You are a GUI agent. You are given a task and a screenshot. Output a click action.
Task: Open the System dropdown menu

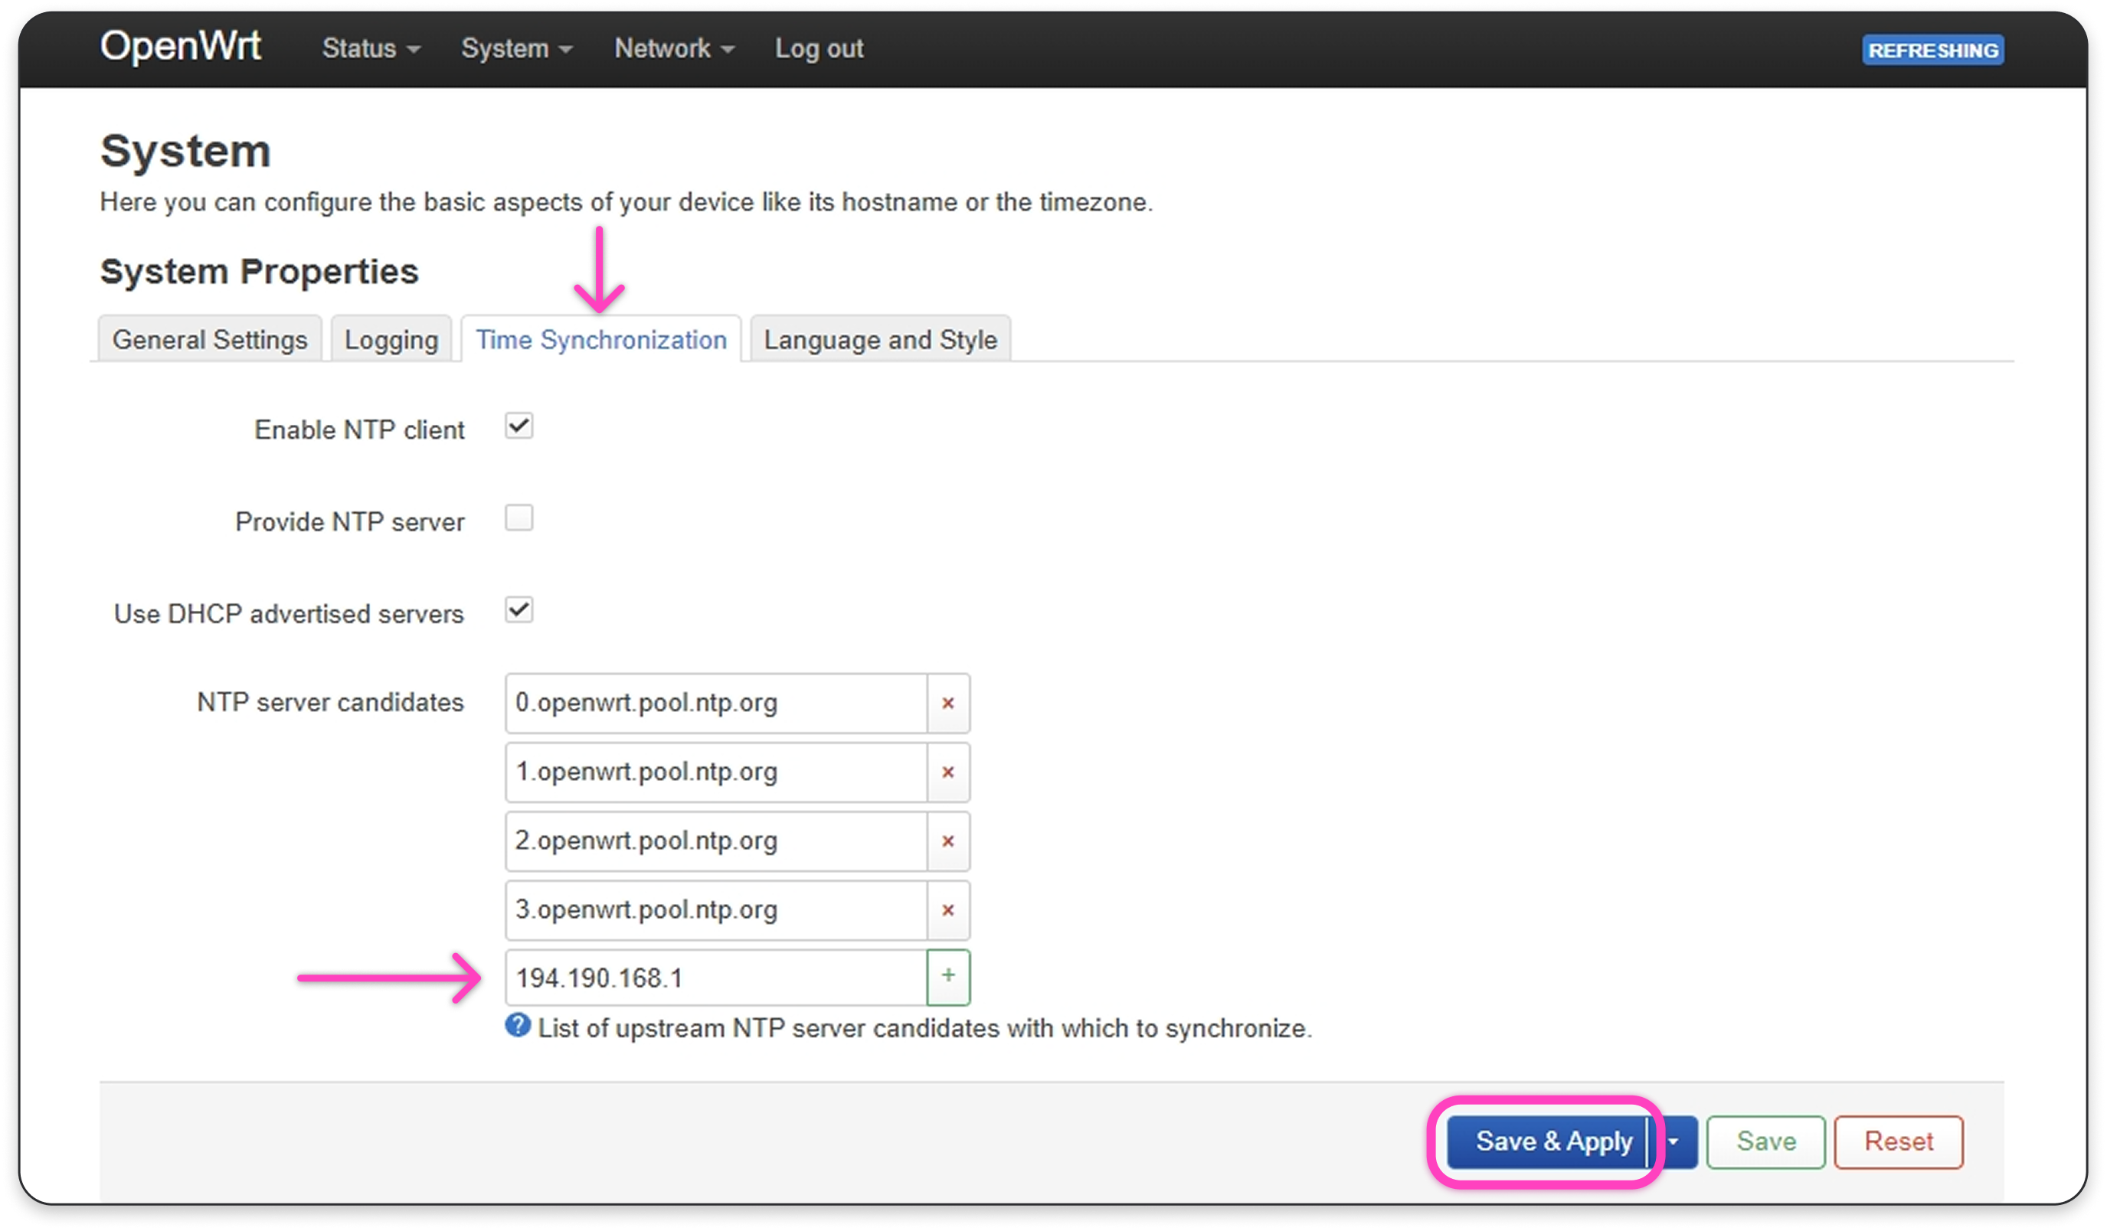[x=516, y=48]
